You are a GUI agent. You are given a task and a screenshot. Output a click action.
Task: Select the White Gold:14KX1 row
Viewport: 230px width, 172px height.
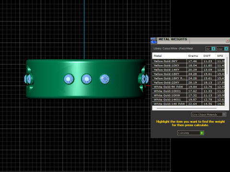point(188,100)
